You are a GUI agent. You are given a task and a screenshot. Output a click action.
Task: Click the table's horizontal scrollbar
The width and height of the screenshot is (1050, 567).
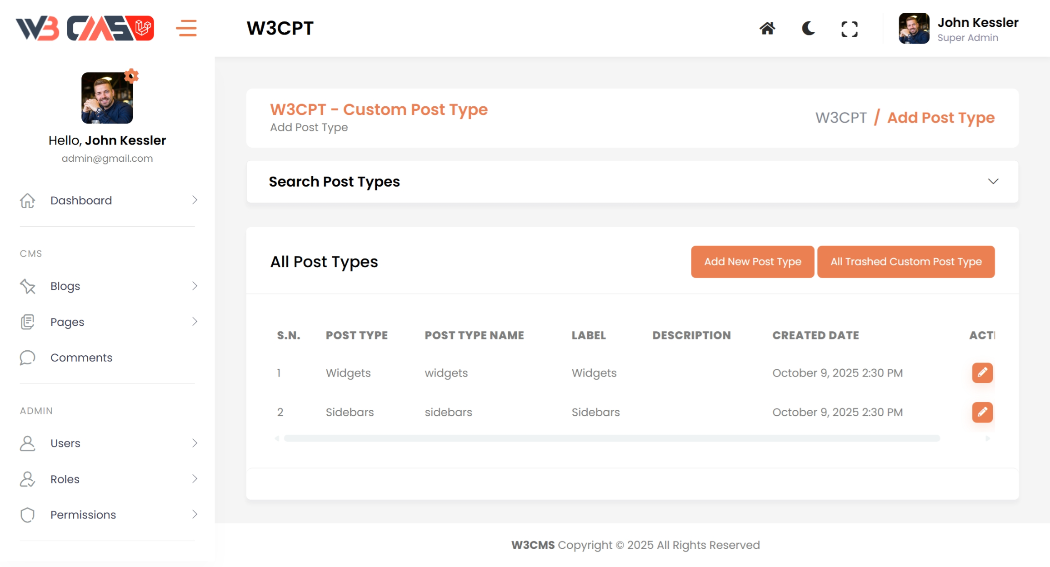(611, 438)
